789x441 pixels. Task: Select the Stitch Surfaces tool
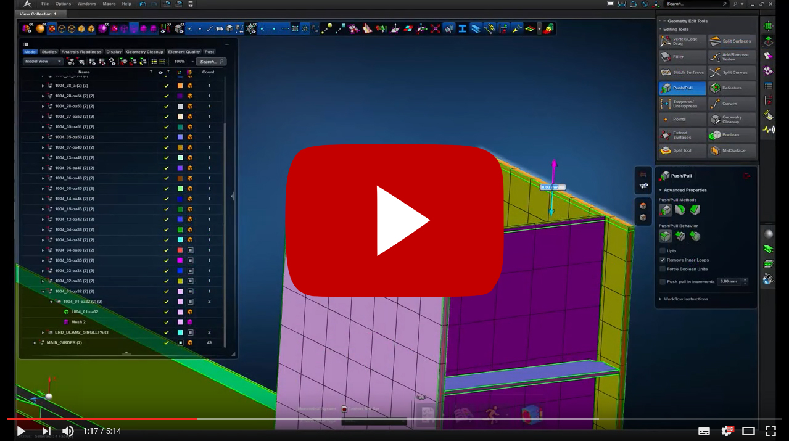tap(682, 72)
